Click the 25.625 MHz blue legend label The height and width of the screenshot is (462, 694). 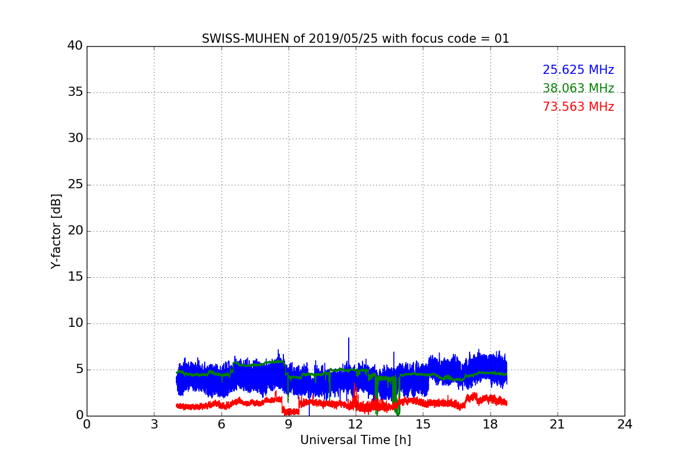pyautogui.click(x=578, y=70)
